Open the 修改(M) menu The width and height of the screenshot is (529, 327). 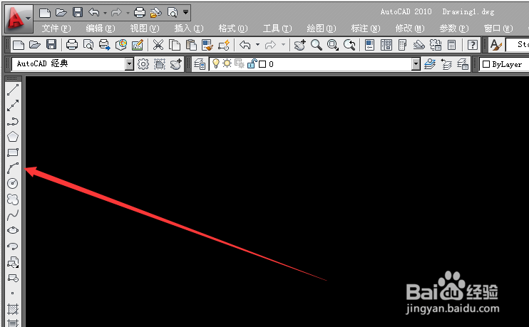[409, 28]
